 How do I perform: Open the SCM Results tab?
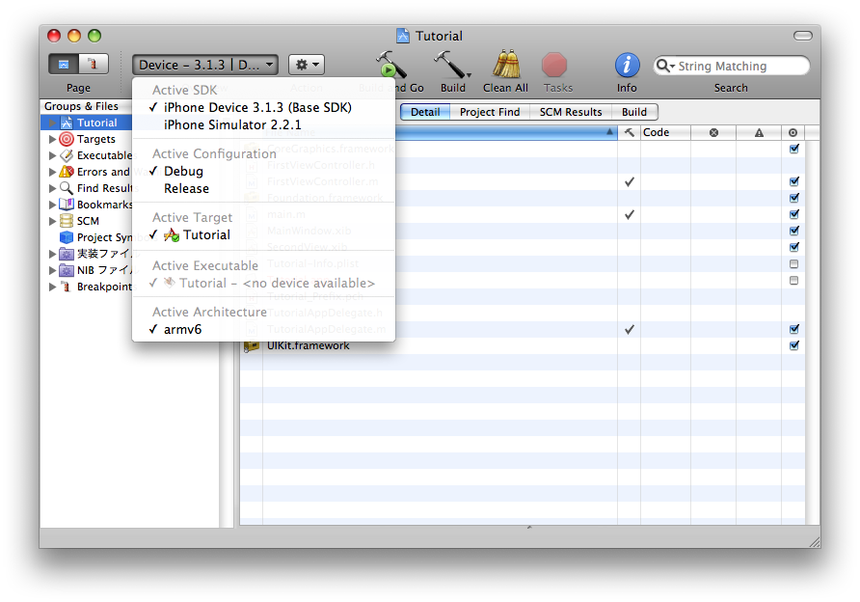(571, 112)
